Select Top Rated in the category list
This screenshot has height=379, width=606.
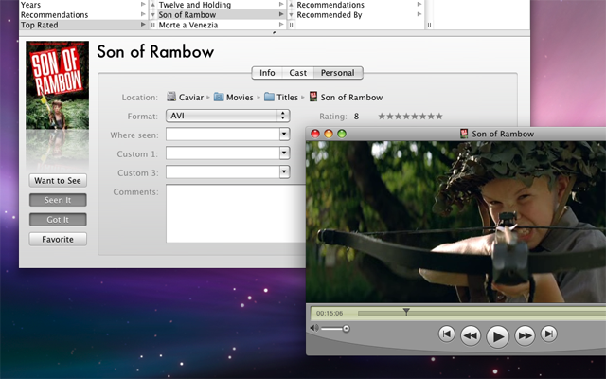[x=42, y=26]
